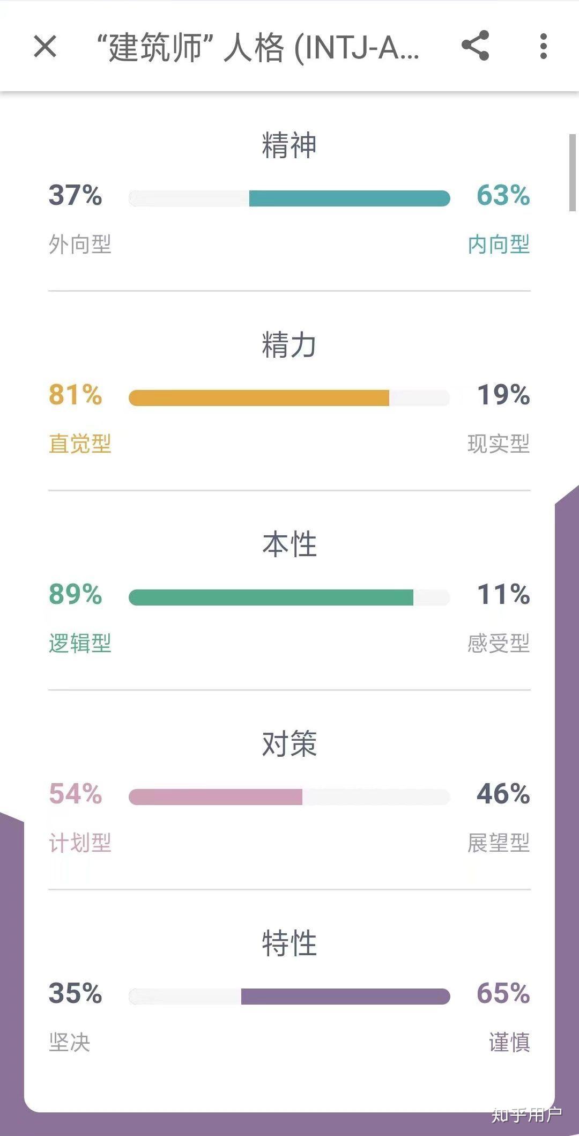Screen dimensions: 579x1136
Task: Tap the 直觉型 trait label
Action: (80, 444)
